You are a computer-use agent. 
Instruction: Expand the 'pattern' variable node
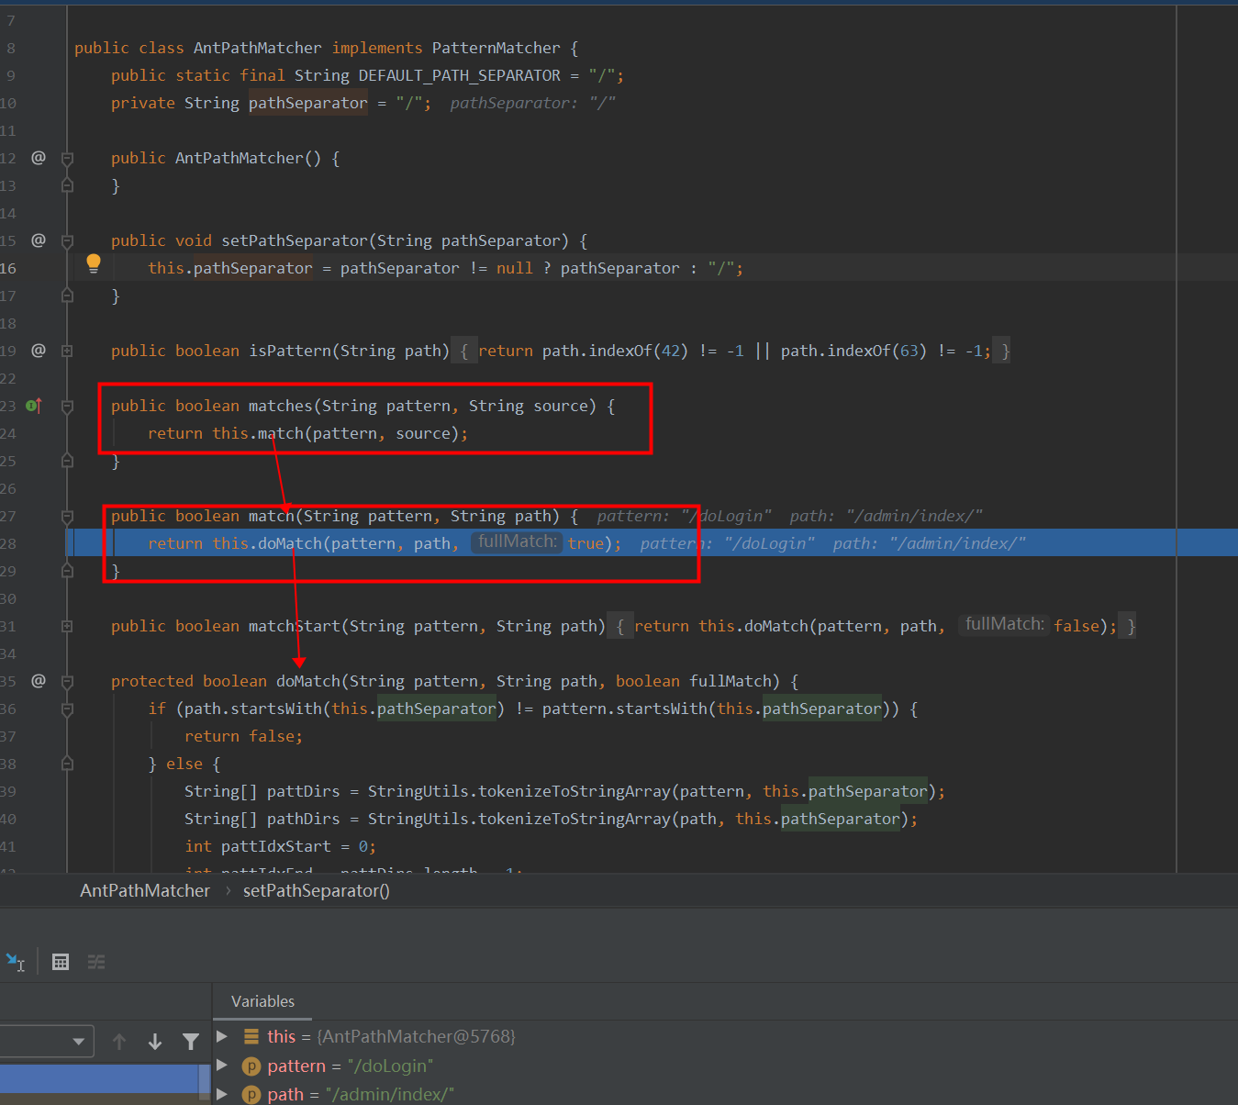coord(222,1065)
